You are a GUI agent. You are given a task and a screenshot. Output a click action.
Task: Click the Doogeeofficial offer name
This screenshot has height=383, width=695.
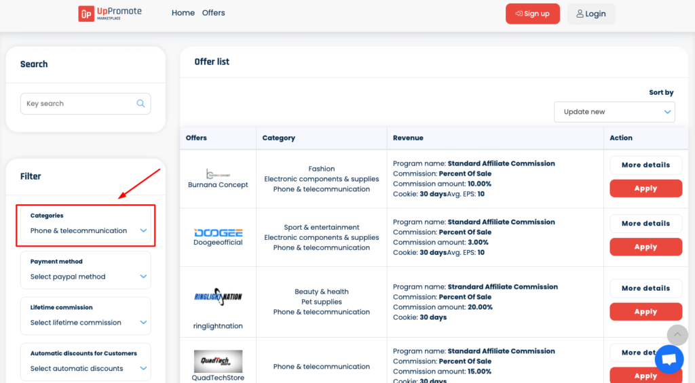click(218, 243)
